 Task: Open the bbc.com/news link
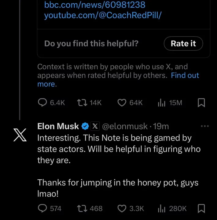click(95, 5)
